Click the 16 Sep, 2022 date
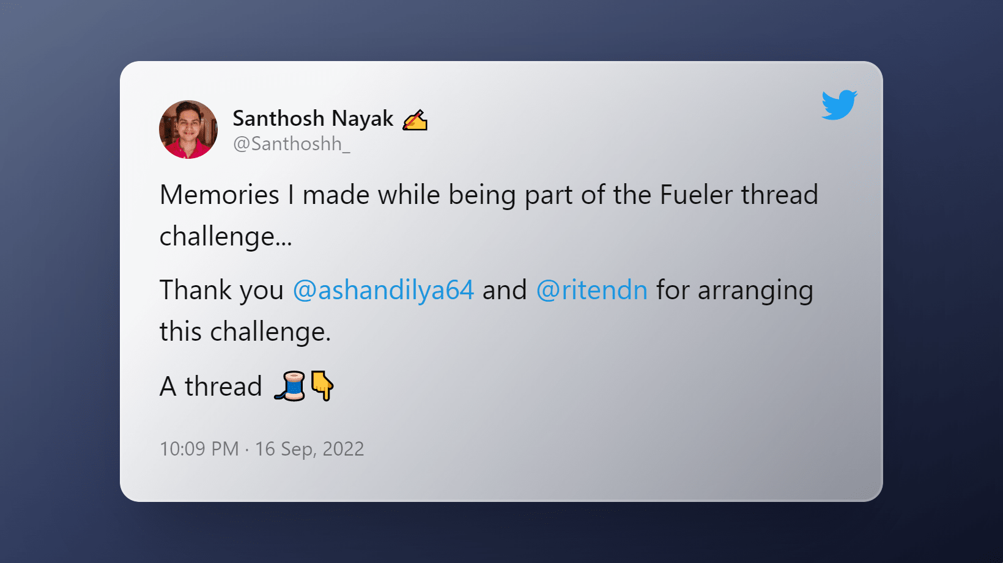 pyautogui.click(x=309, y=449)
